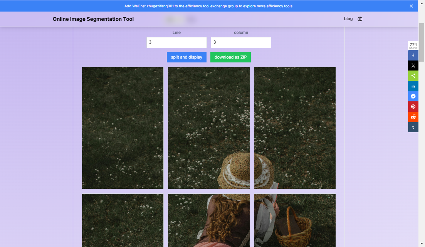Share on Reddit sidebar icon
Screen dimensions: 425x247
(x=413, y=117)
